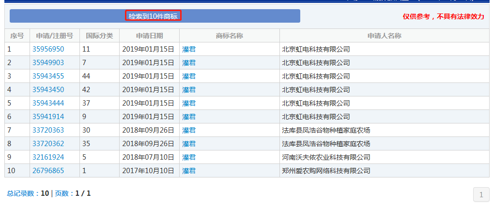This screenshot has width=493, height=204.
Task: Open application number 35956950 link
Action: point(48,49)
